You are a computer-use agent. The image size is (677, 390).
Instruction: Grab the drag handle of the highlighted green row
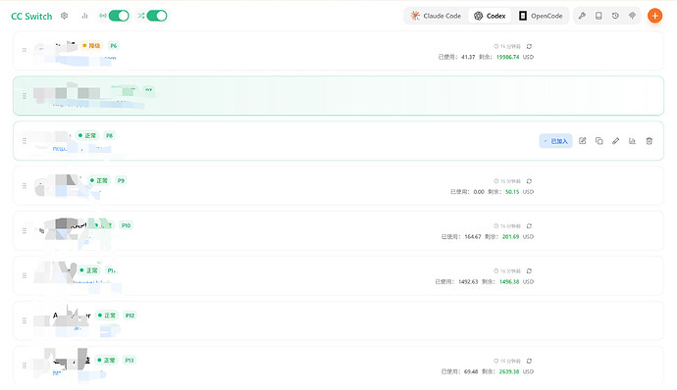pos(25,96)
